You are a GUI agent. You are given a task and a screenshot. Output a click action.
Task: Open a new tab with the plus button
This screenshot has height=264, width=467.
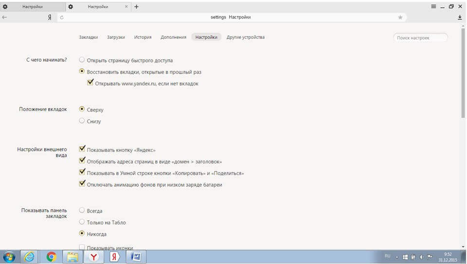[x=136, y=7]
